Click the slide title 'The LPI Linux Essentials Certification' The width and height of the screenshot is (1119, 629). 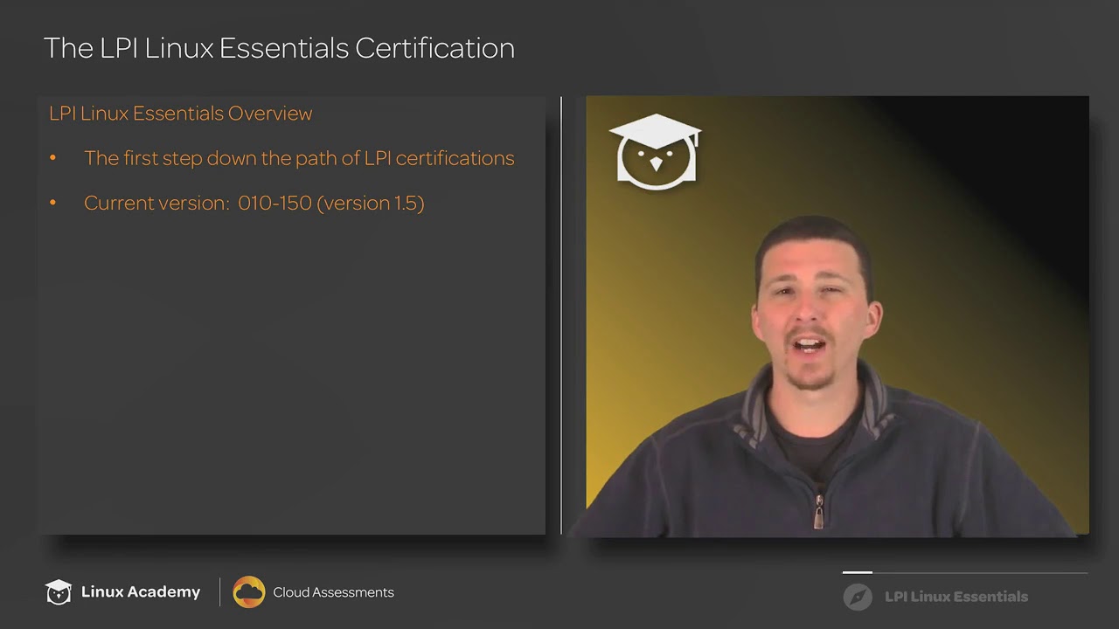[280, 48]
